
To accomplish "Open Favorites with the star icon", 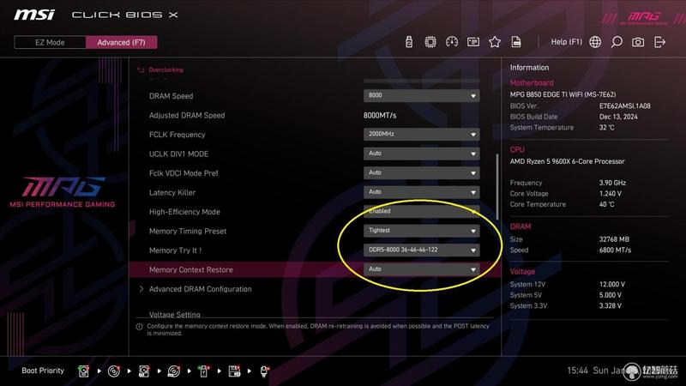I will [x=495, y=42].
